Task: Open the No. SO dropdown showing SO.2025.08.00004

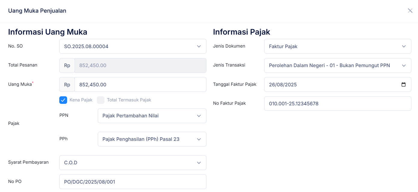Action: click(x=133, y=46)
